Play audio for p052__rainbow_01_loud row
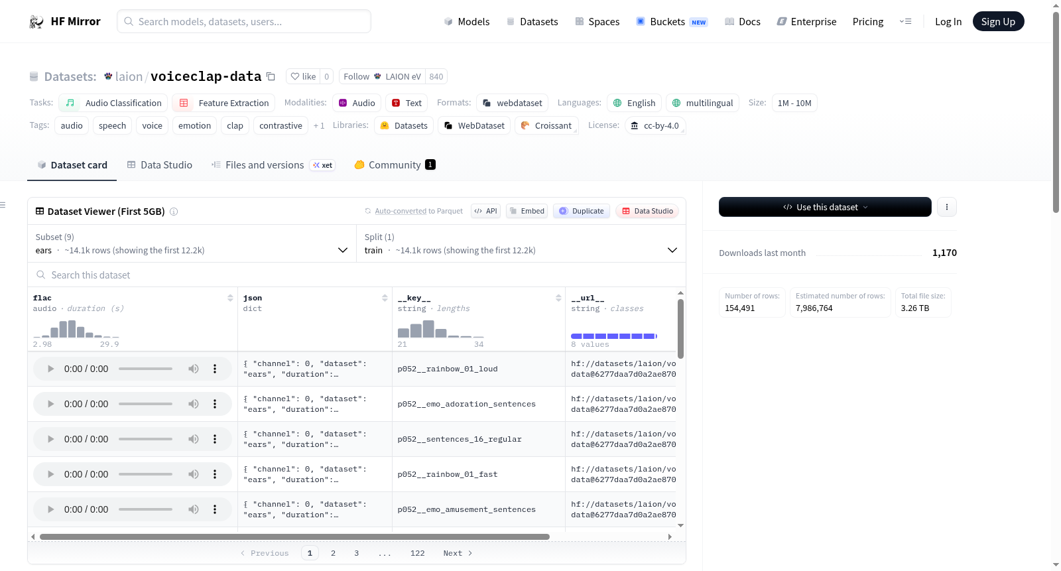The height and width of the screenshot is (571, 1061). (50, 369)
